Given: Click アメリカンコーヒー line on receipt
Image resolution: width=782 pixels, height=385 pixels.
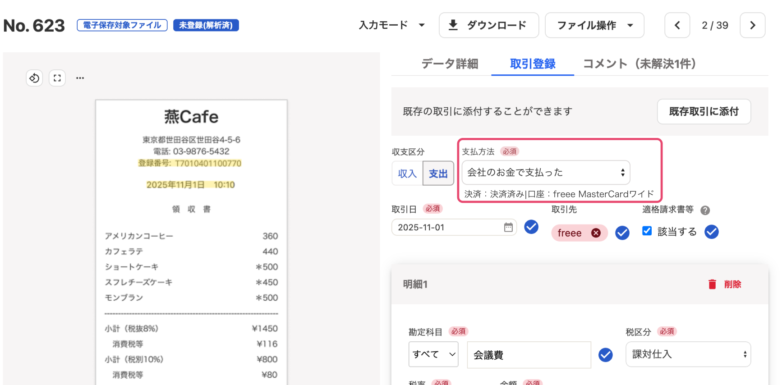Looking at the screenshot, I should (191, 236).
